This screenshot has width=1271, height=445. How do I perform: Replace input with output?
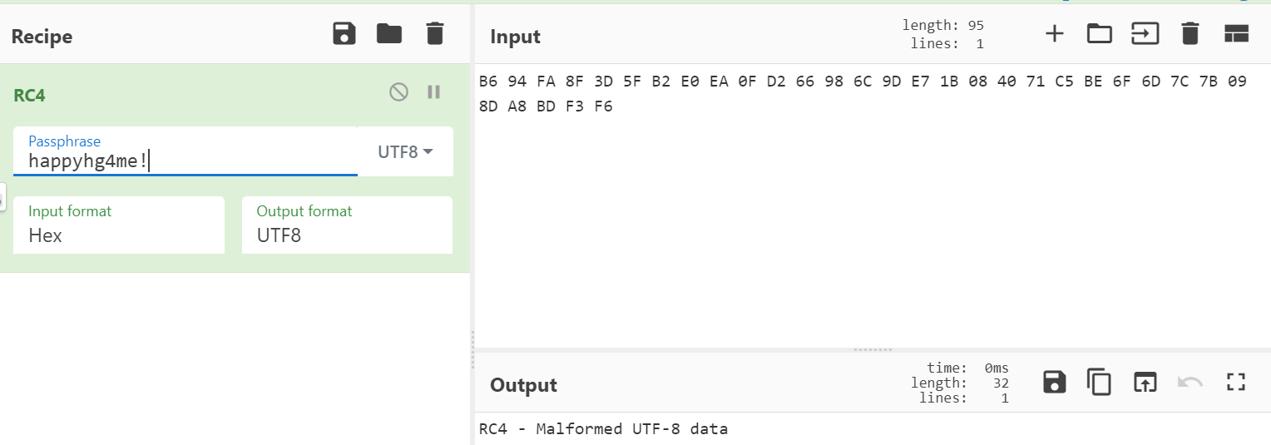tap(1145, 382)
